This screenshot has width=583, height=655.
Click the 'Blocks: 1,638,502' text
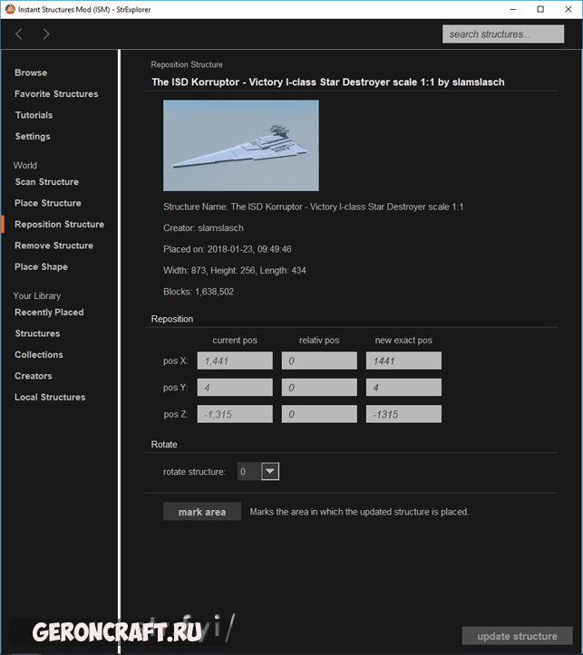coord(199,292)
